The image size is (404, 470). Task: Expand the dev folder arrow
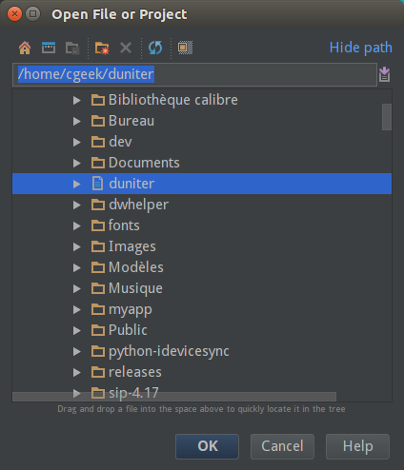point(76,142)
